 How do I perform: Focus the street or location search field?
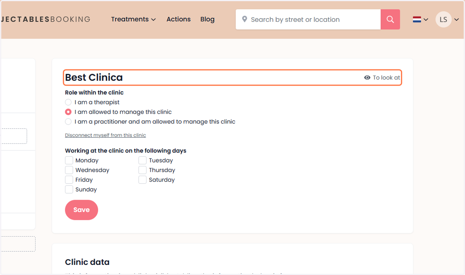coord(308,19)
